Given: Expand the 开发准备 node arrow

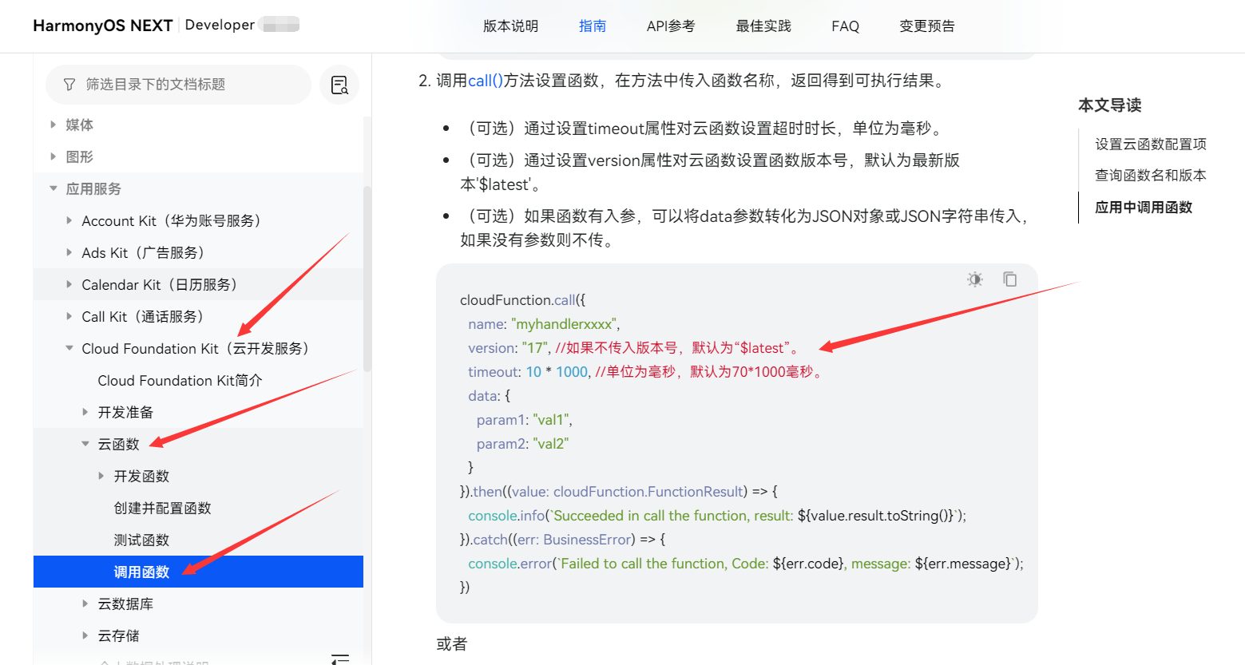Looking at the screenshot, I should coord(85,412).
